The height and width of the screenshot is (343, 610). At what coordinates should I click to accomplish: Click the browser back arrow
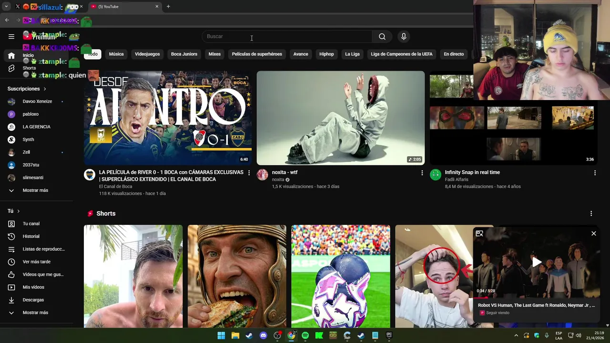(x=7, y=20)
